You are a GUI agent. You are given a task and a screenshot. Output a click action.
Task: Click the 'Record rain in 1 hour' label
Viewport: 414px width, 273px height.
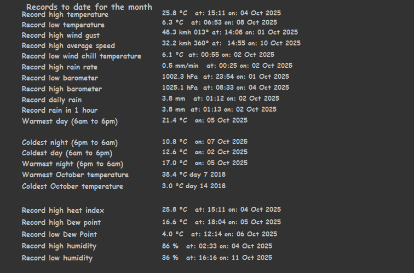point(60,111)
